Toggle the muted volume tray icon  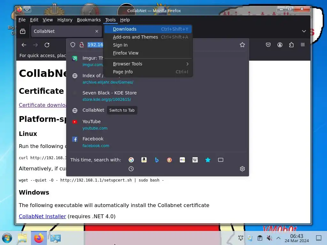tap(269, 238)
